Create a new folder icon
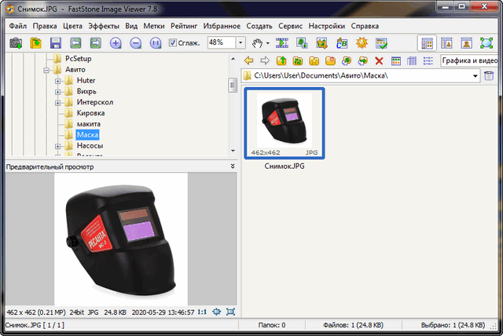 330,60
